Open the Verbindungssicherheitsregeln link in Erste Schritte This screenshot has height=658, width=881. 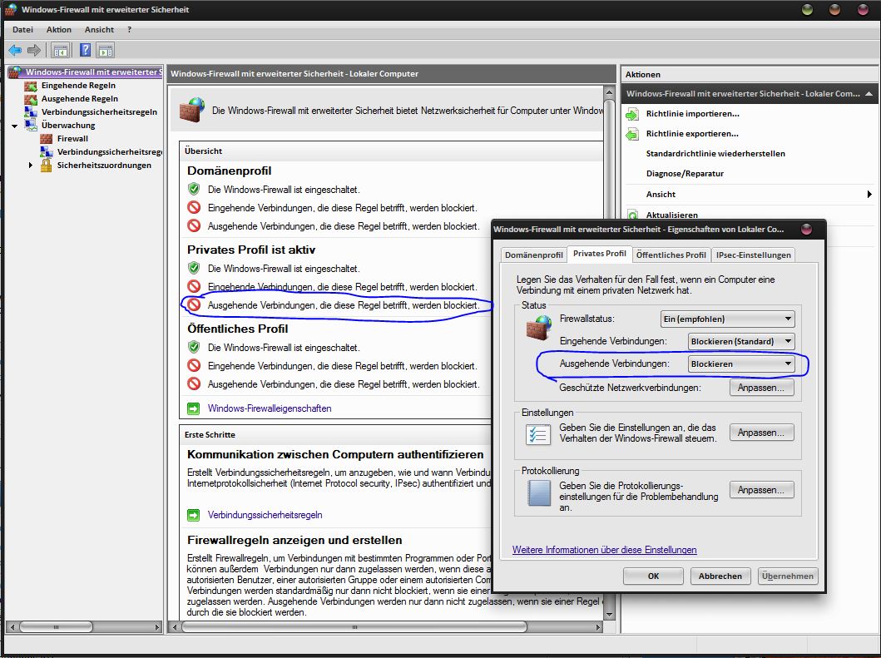tap(265, 515)
